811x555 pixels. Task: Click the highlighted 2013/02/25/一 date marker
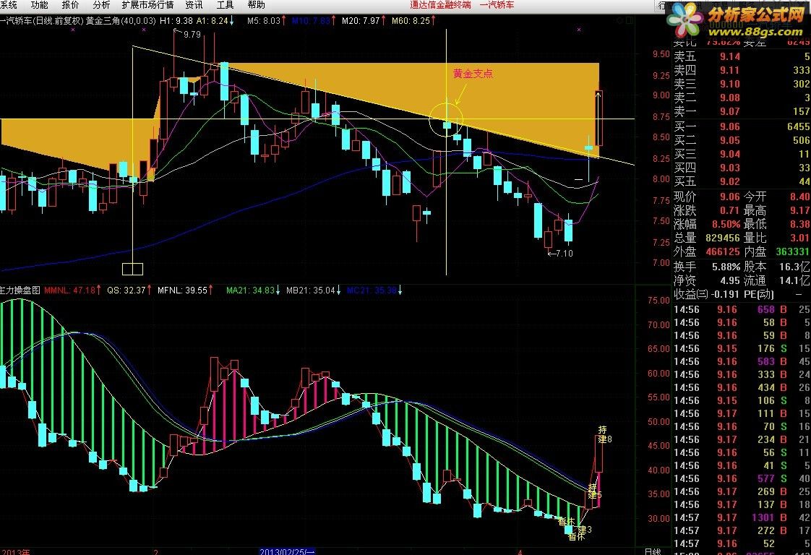(x=286, y=551)
